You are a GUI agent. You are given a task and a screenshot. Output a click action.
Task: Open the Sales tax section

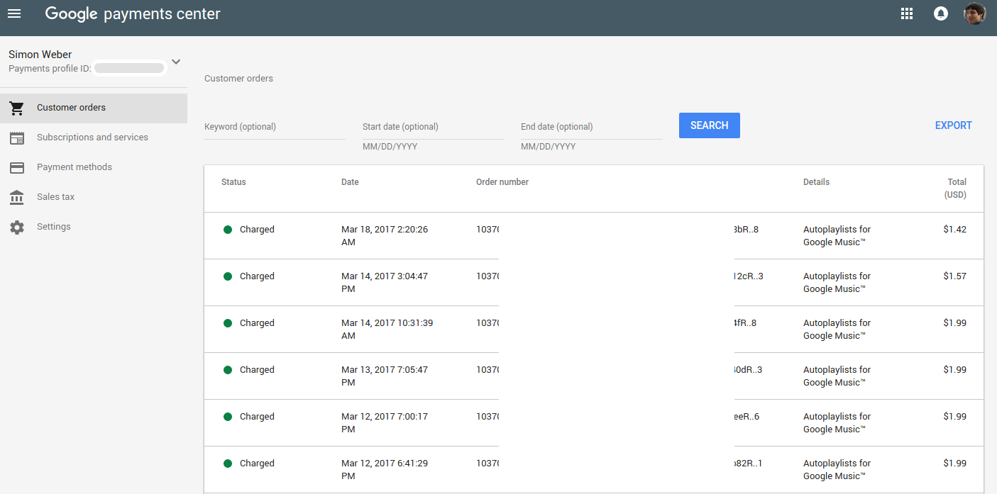coord(94,197)
